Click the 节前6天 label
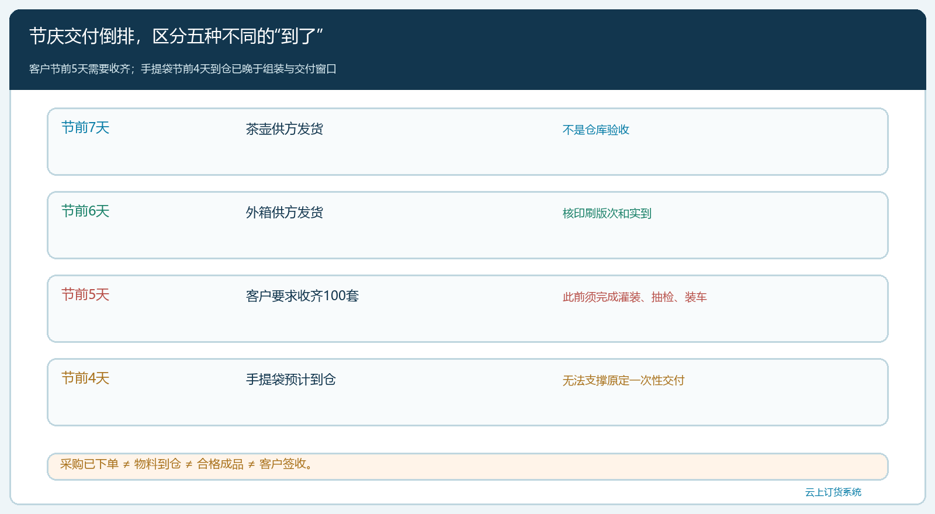Viewport: 935px width, 514px height. (x=85, y=211)
